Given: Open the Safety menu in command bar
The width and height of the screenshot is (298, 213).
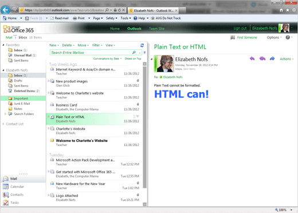Looking at the screenshot, I should [112, 18].
